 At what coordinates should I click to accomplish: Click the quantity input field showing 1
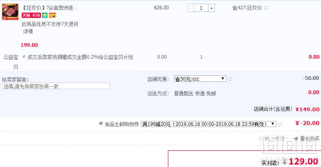pos(201,8)
